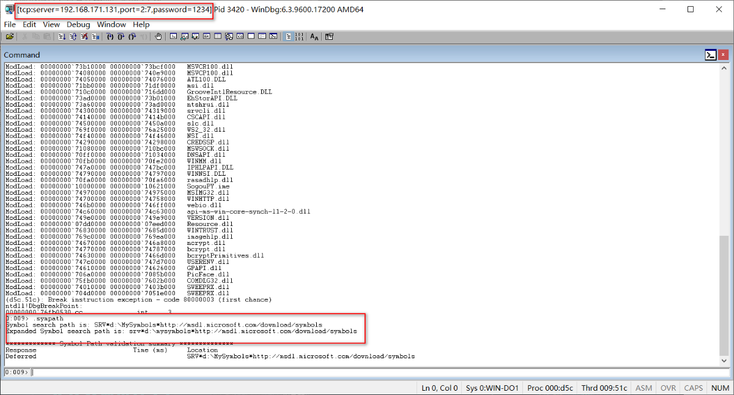Click the Step Over toolbar icon
The width and height of the screenshot is (734, 395).
pos(121,37)
